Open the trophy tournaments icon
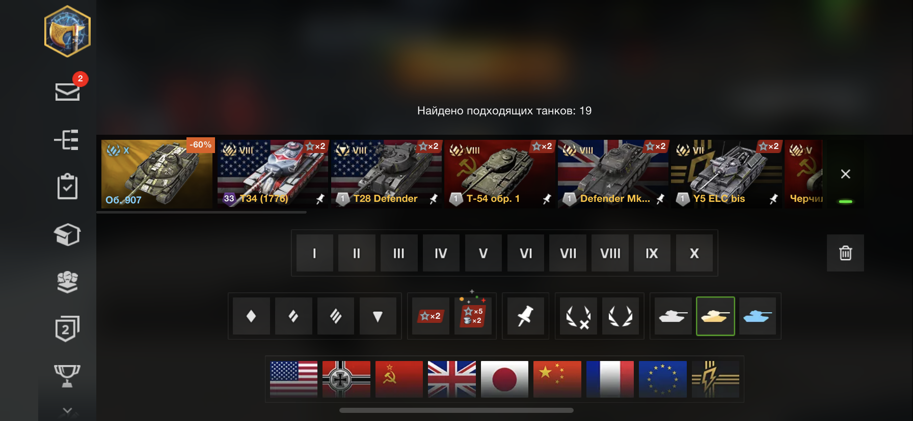913x421 pixels. tap(67, 376)
